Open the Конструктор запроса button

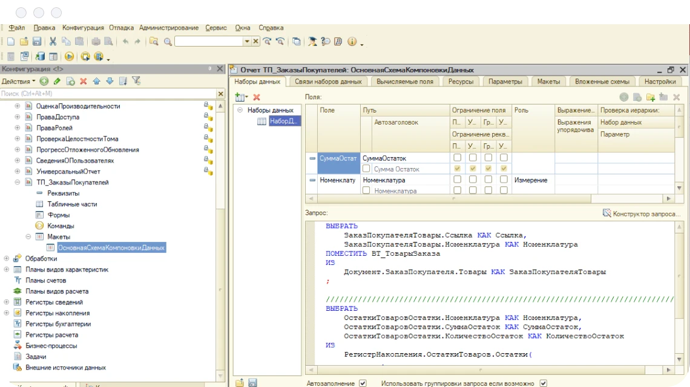pos(642,213)
